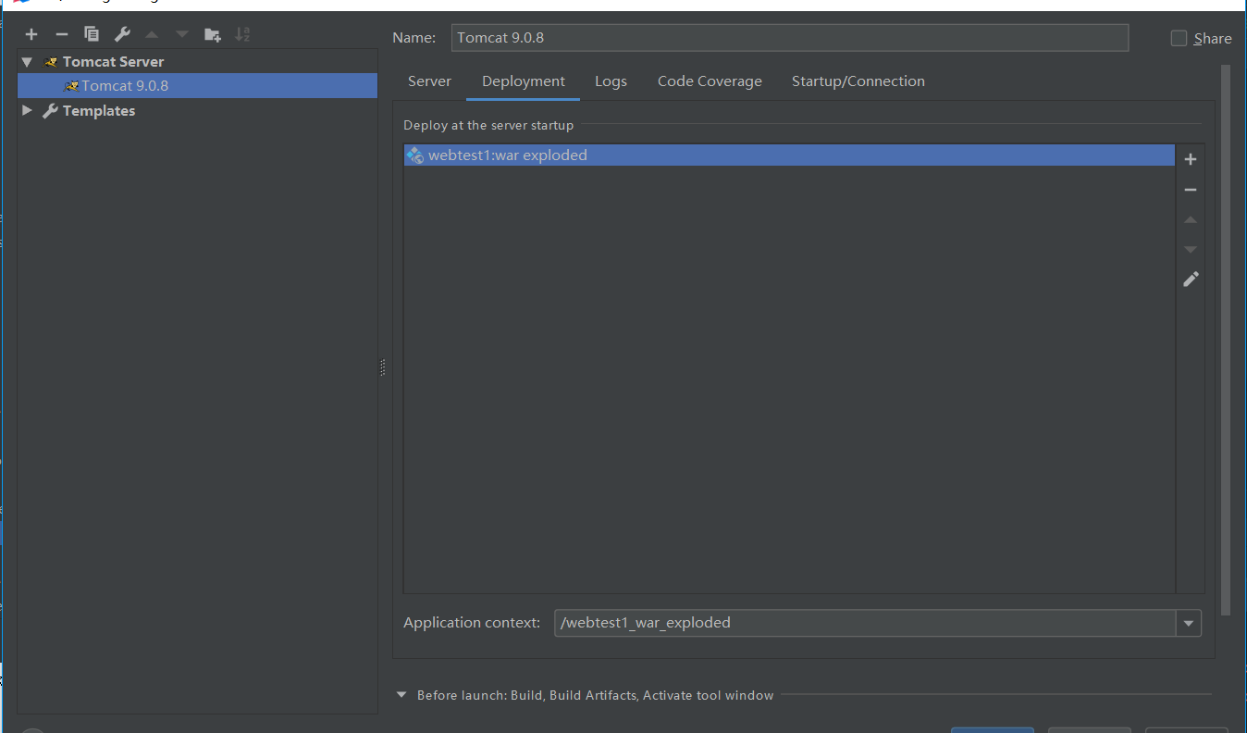The width and height of the screenshot is (1247, 733).
Task: Open the Application context dropdown arrow
Action: click(x=1189, y=624)
